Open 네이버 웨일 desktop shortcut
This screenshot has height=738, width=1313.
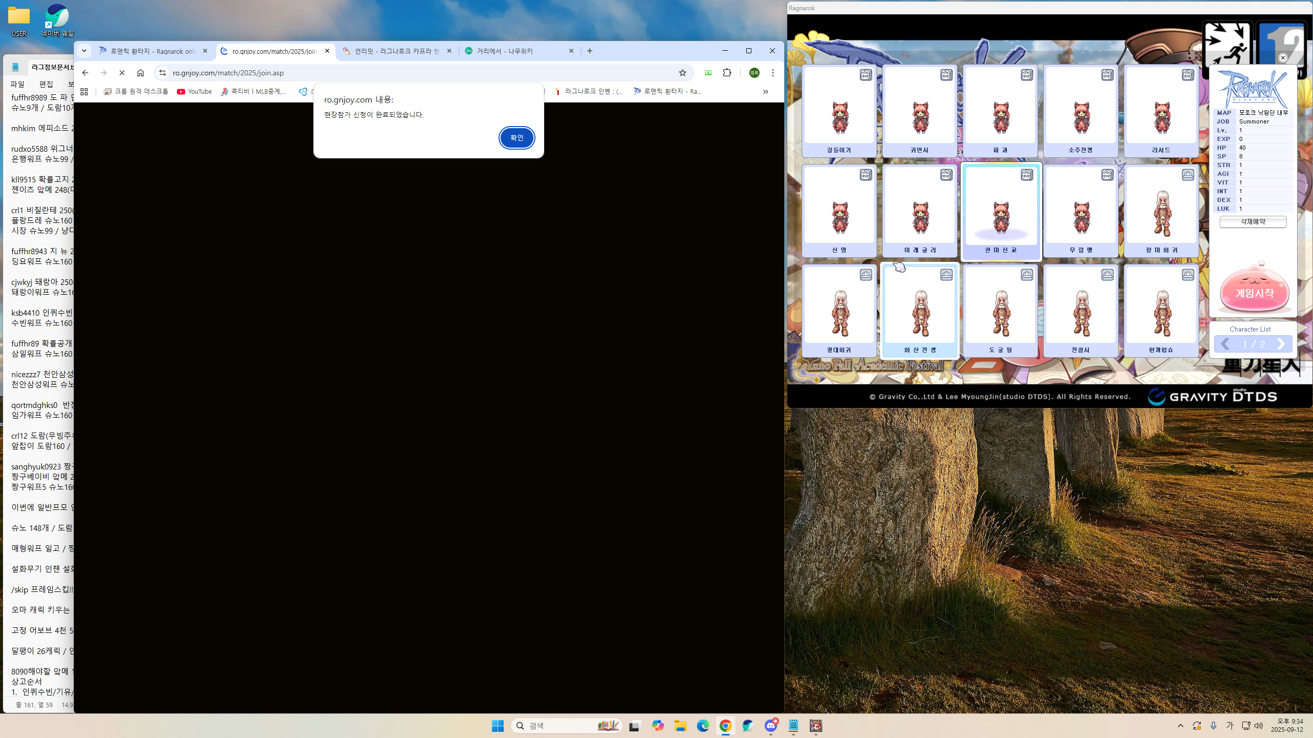point(57,21)
